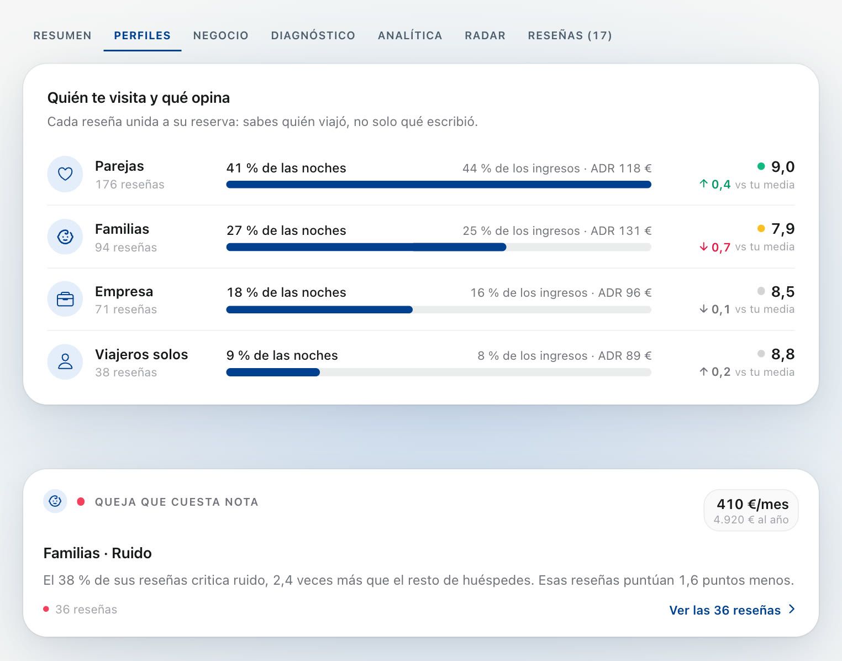Go to the Diagnóstico tab
The width and height of the screenshot is (842, 661).
coord(313,35)
